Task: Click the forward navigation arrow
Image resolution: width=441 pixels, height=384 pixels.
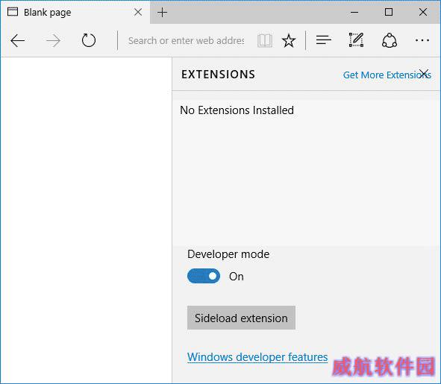Action: point(53,41)
